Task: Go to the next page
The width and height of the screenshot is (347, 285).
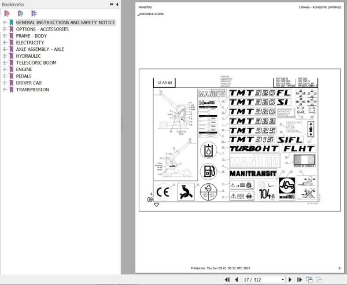Action: click(290, 280)
